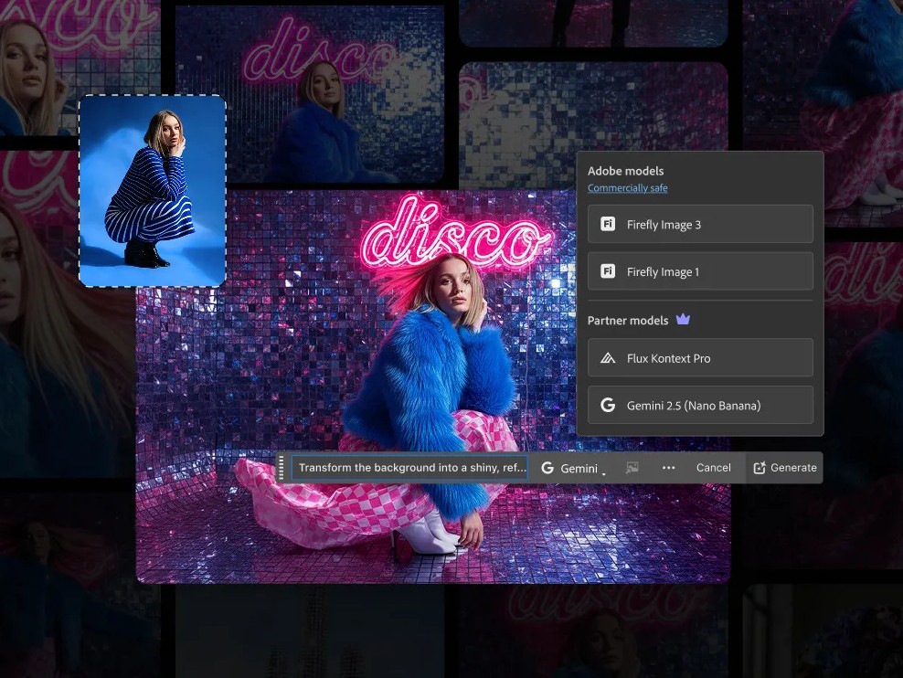Click the drag handle on the generative taskbar
Image resolution: width=903 pixels, height=678 pixels.
(281, 468)
